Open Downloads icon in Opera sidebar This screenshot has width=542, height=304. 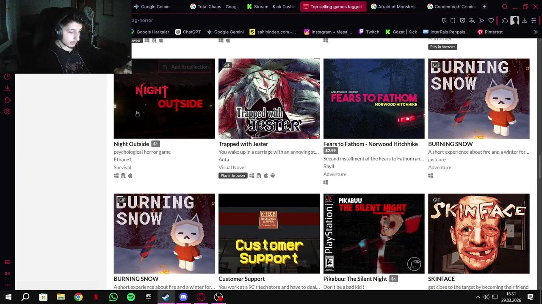point(7,89)
